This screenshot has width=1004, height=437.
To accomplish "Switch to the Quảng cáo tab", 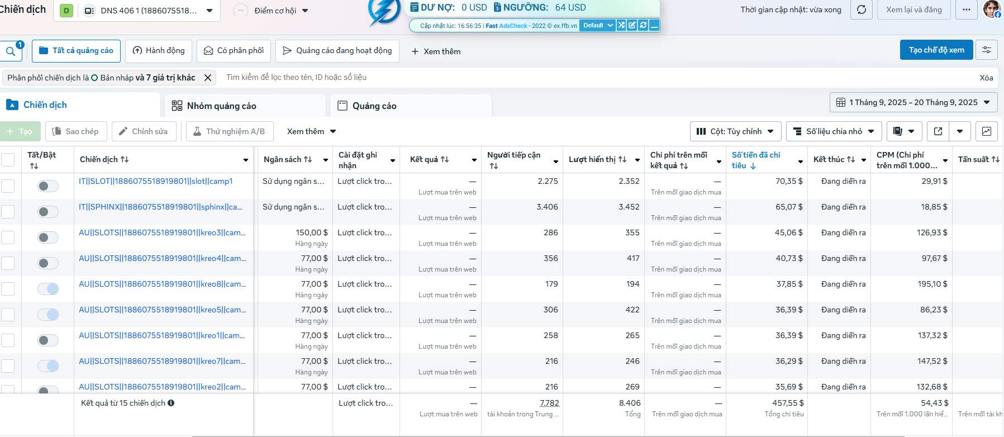I will 411,106.
